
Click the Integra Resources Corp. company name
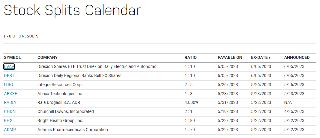tap(60, 85)
